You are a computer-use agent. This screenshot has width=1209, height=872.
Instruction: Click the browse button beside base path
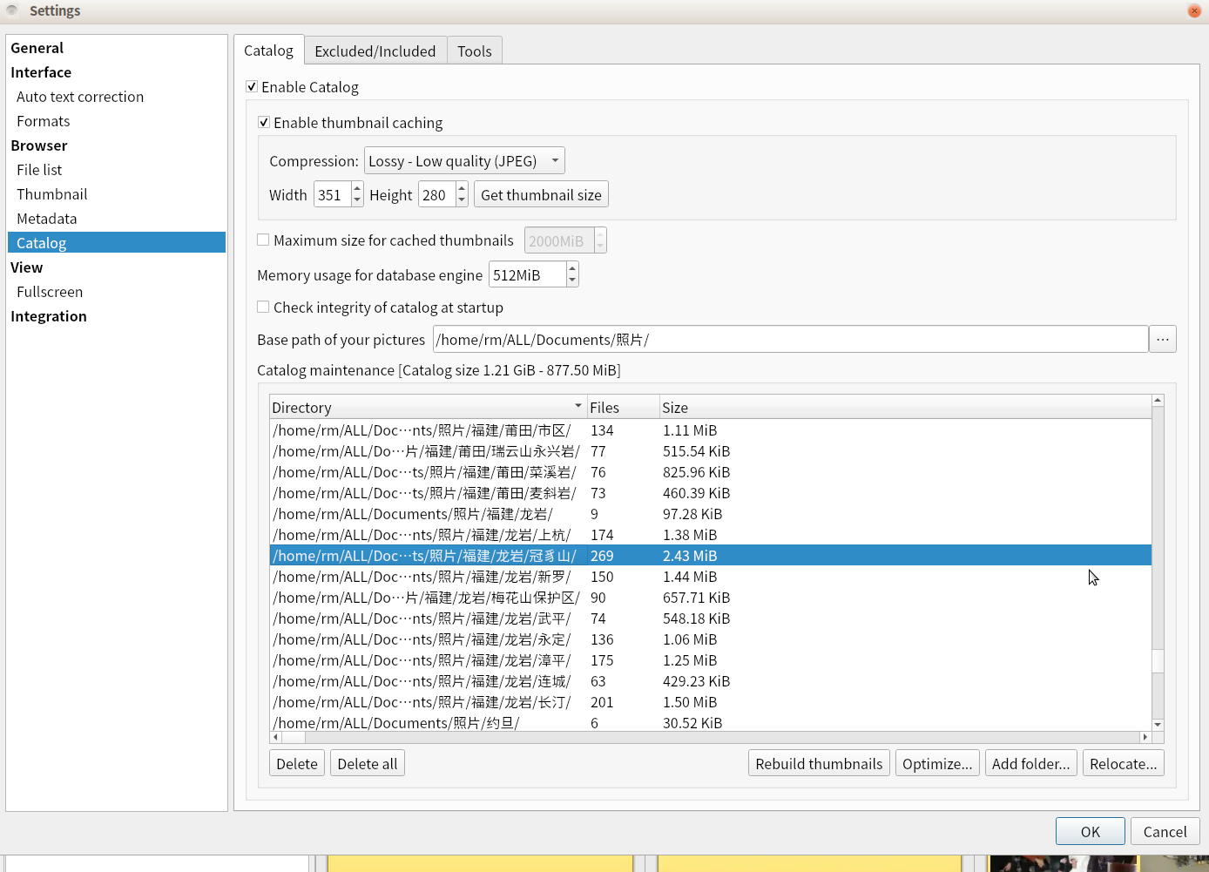(1162, 340)
